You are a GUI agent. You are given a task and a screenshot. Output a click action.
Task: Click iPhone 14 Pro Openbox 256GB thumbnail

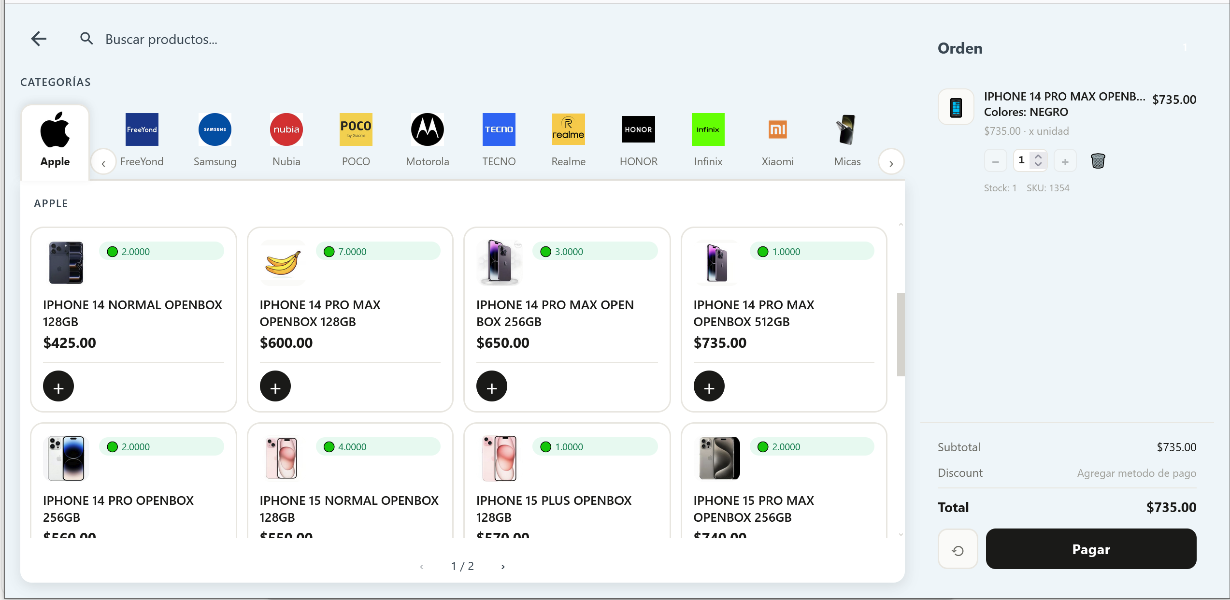click(x=66, y=458)
